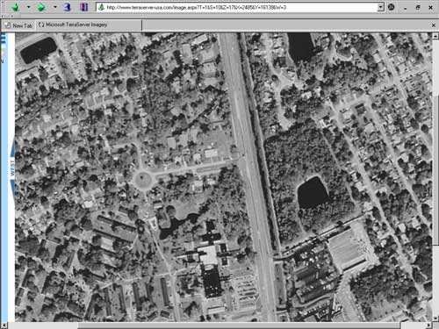Image resolution: width=439 pixels, height=329 pixels.
Task: Click the vertical scrollbar up arrow
Action: tap(435, 36)
